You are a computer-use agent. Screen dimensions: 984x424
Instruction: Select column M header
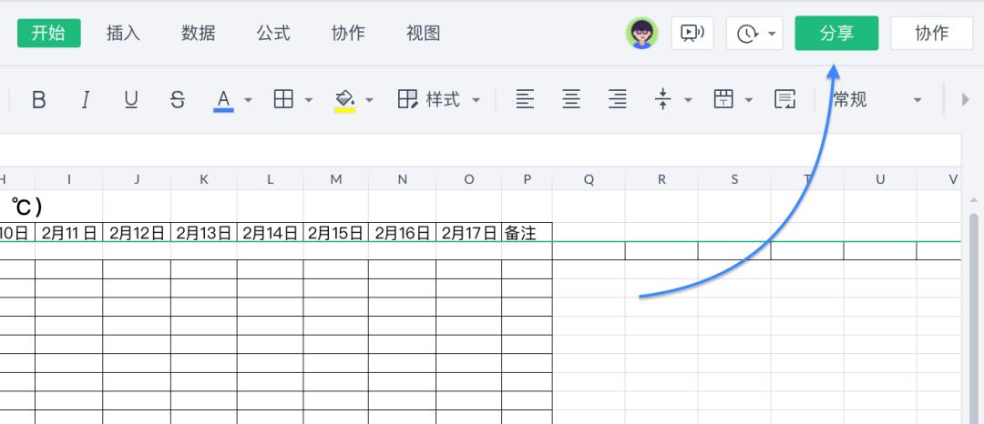coord(336,179)
